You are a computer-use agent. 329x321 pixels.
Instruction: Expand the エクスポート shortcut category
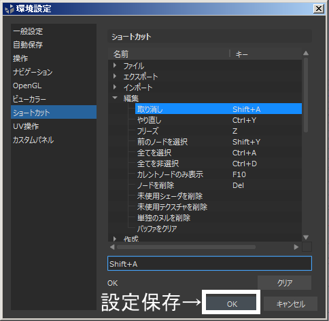click(115, 77)
